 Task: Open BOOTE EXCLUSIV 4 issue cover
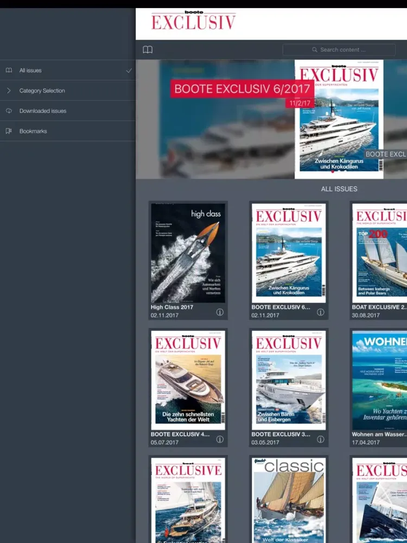coord(188,380)
